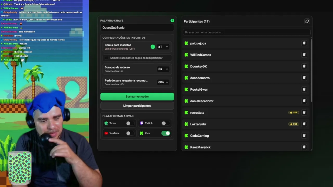Delete PocketGwen with its trash icon
333x187 pixels.
(304, 89)
